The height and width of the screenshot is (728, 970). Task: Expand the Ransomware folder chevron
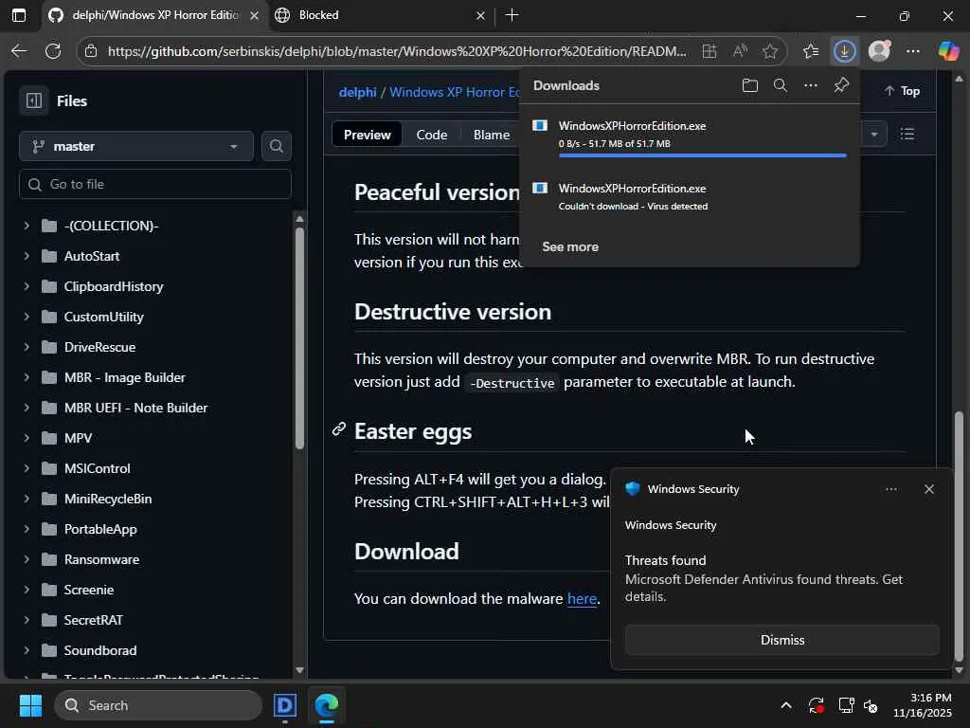coord(27,559)
